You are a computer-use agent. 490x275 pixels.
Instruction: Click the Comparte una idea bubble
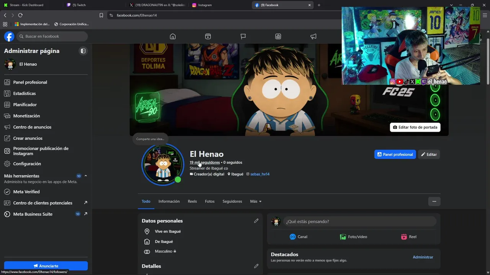point(150,139)
